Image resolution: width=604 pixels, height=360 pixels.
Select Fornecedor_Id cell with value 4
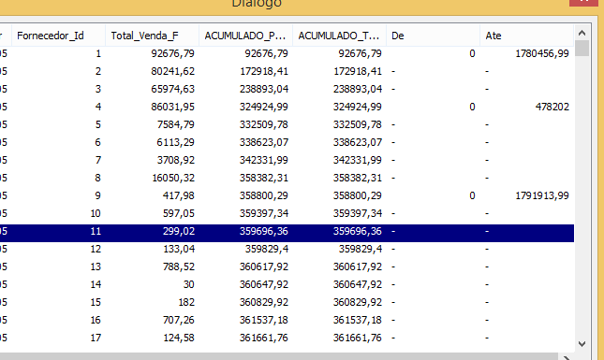click(x=98, y=107)
